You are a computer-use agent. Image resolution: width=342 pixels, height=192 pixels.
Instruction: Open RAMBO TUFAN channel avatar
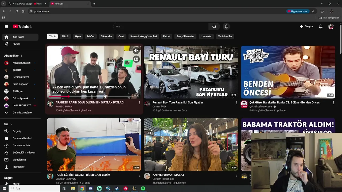point(50,104)
